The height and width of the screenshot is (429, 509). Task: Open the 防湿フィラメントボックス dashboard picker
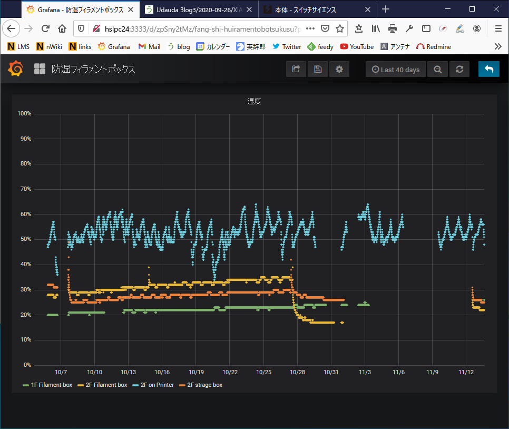point(93,69)
